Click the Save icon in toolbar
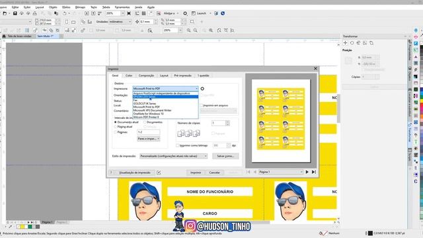Screen dimensions: 423x238 coord(15,13)
